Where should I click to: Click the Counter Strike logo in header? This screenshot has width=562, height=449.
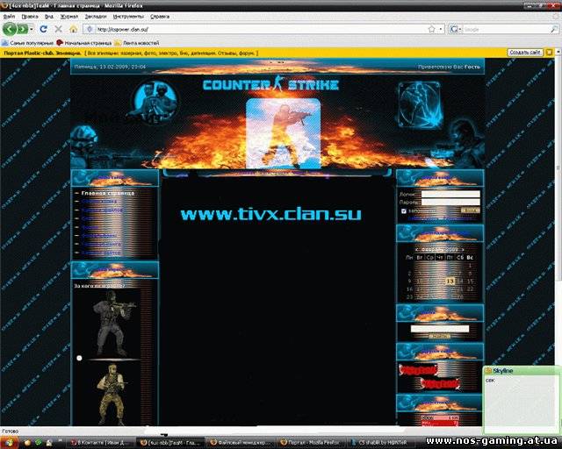pyautogui.click(x=270, y=85)
